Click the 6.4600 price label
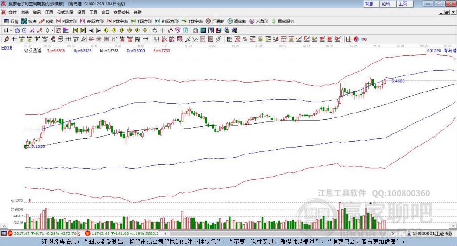The image size is (457, 246). [398, 81]
